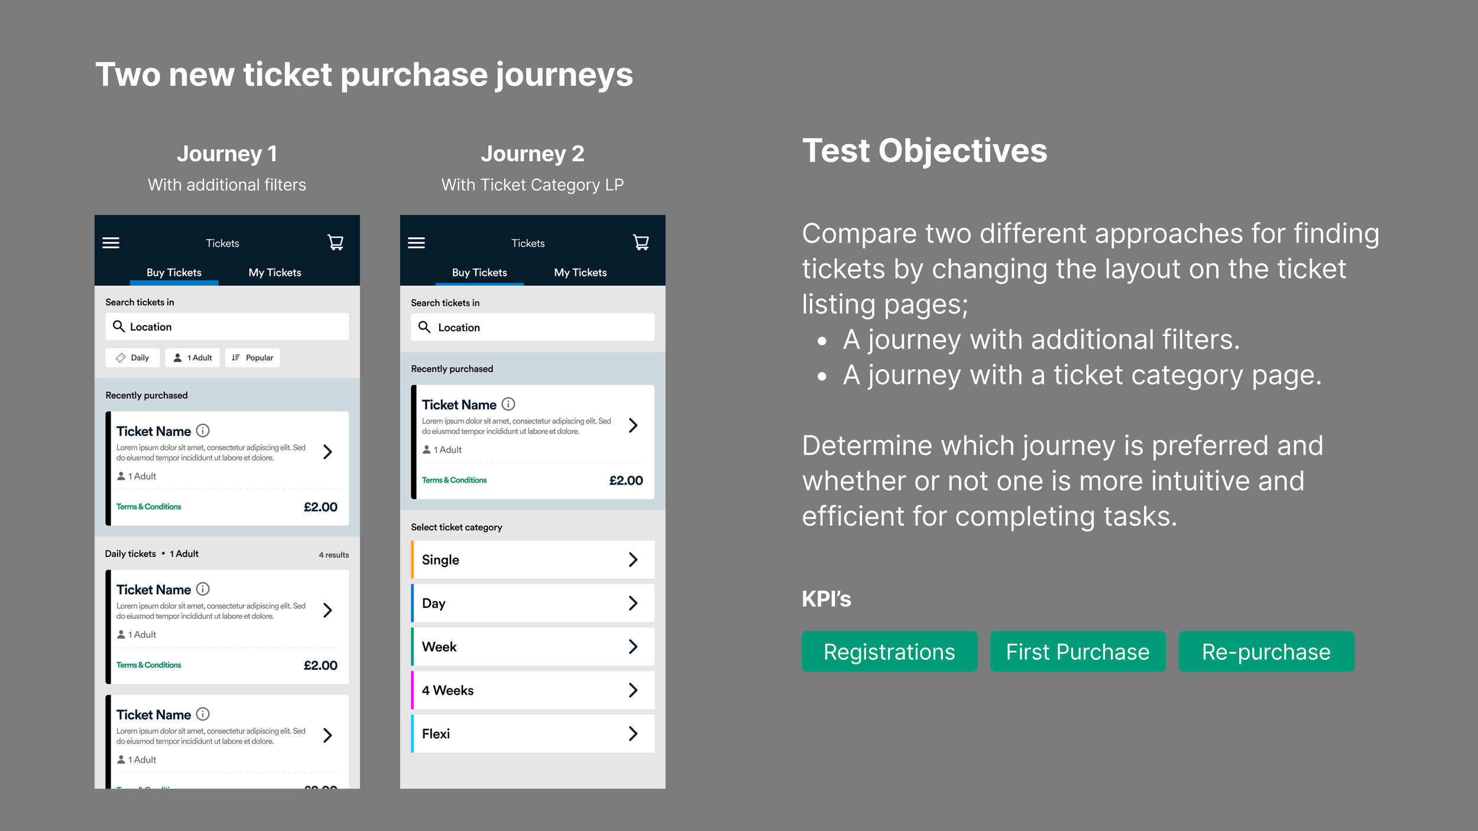Open the cart icon in Journey 2
1478x831 pixels.
[641, 242]
